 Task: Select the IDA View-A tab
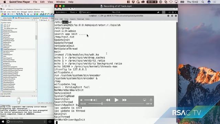(x=44, y=20)
